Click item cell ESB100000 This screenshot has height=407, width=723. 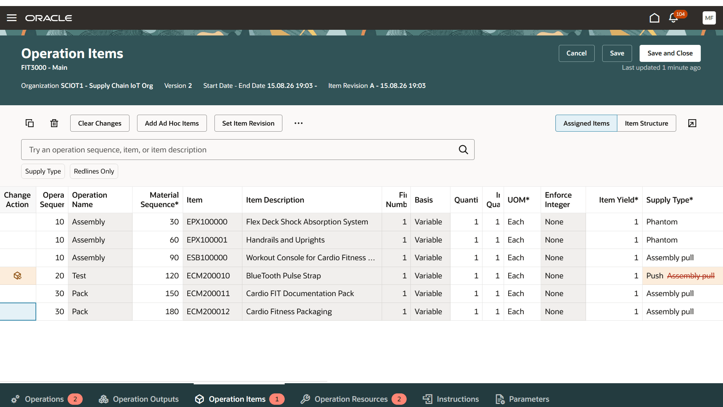click(x=213, y=258)
